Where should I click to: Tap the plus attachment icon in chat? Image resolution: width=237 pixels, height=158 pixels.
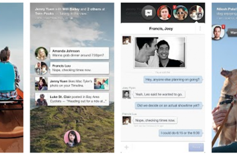[x=126, y=147]
